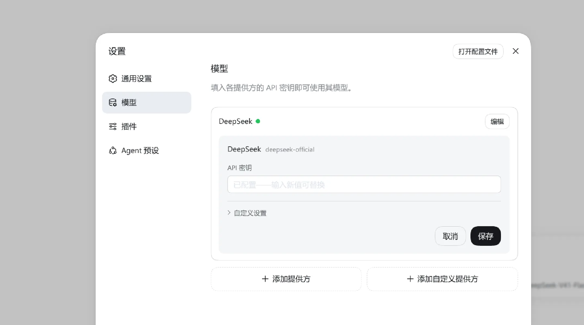Click the plus icon in 添加自定义提供方
The image size is (584, 325).
point(410,279)
